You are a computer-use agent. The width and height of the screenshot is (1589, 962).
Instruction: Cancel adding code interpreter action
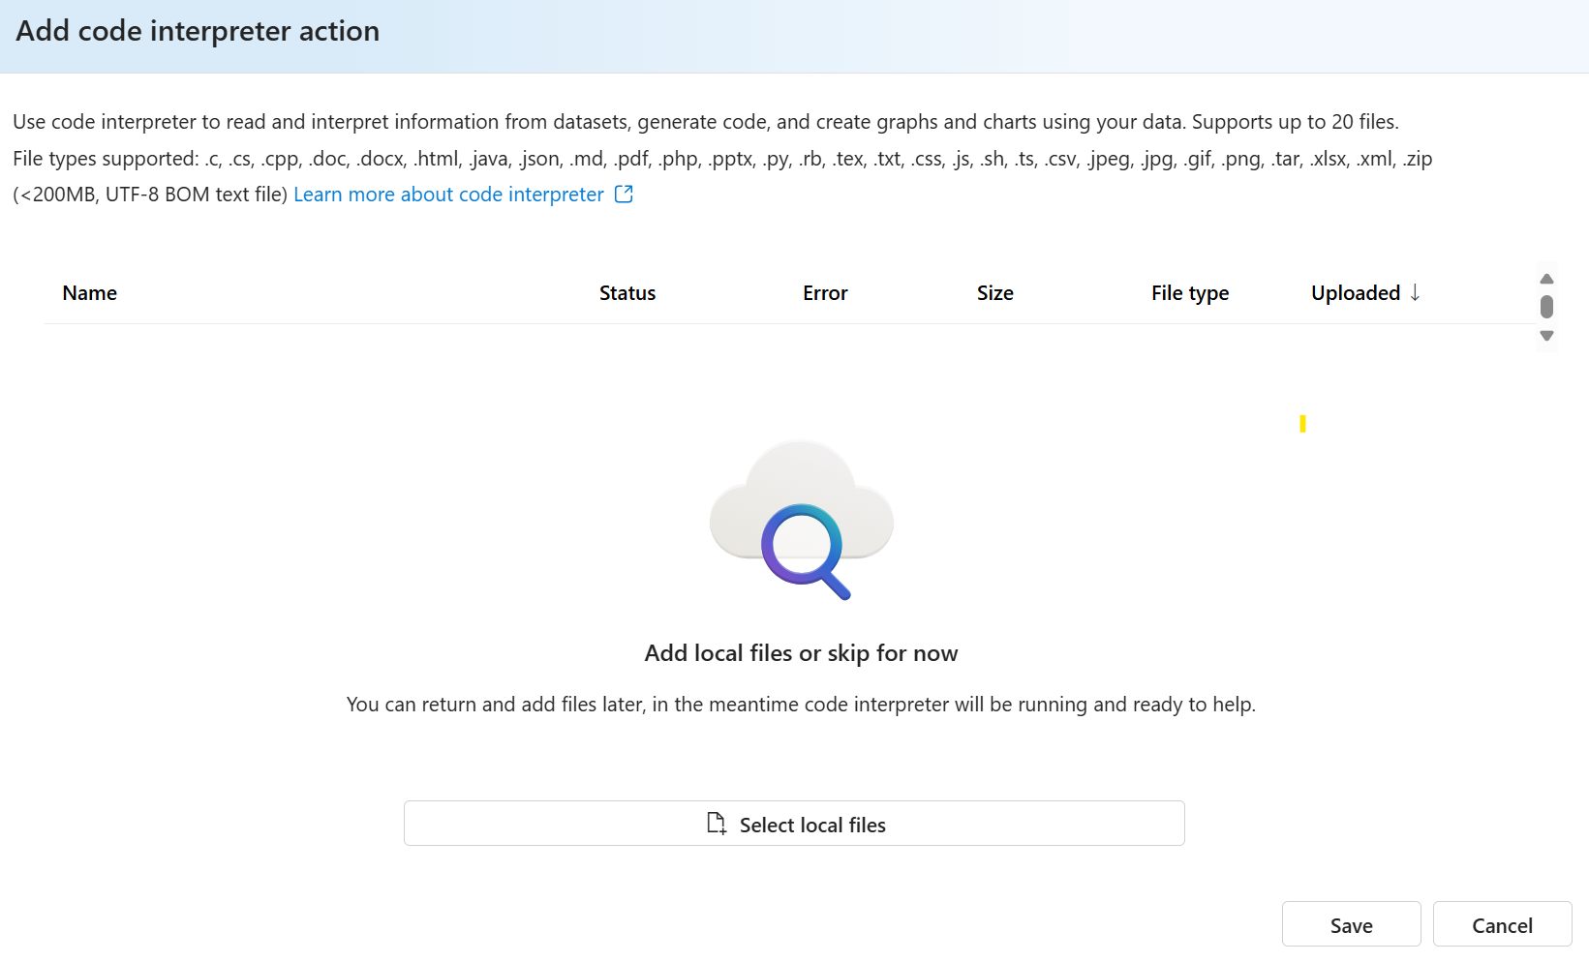(1502, 924)
